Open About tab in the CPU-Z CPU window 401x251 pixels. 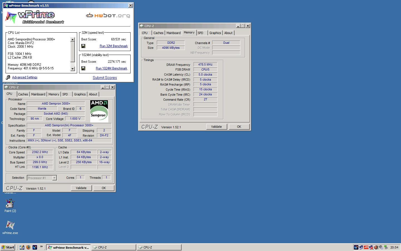tap(93, 94)
